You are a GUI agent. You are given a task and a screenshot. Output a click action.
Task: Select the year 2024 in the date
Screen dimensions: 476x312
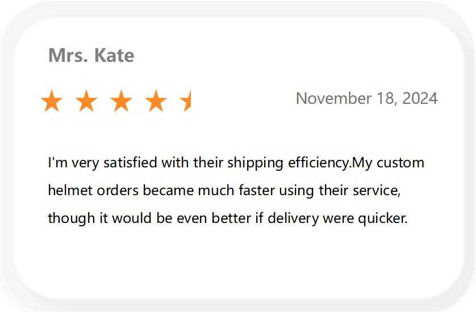tap(420, 98)
